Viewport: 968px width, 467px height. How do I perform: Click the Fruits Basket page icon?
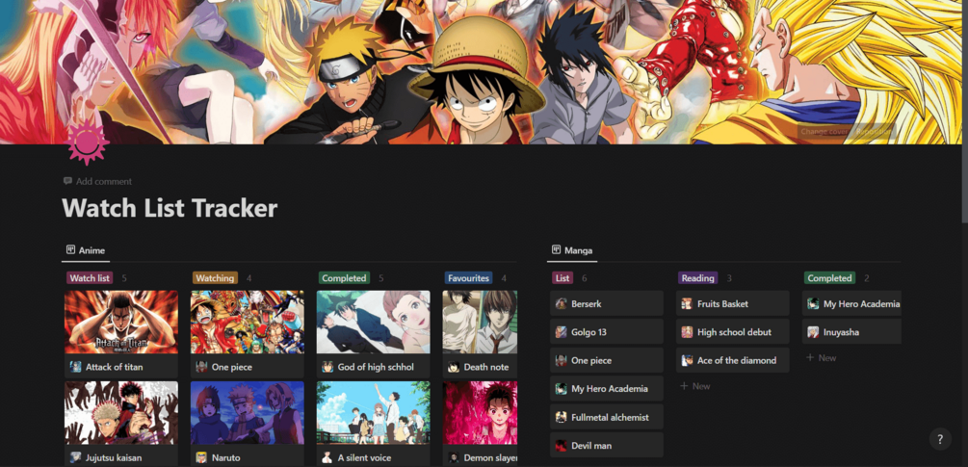(x=687, y=303)
